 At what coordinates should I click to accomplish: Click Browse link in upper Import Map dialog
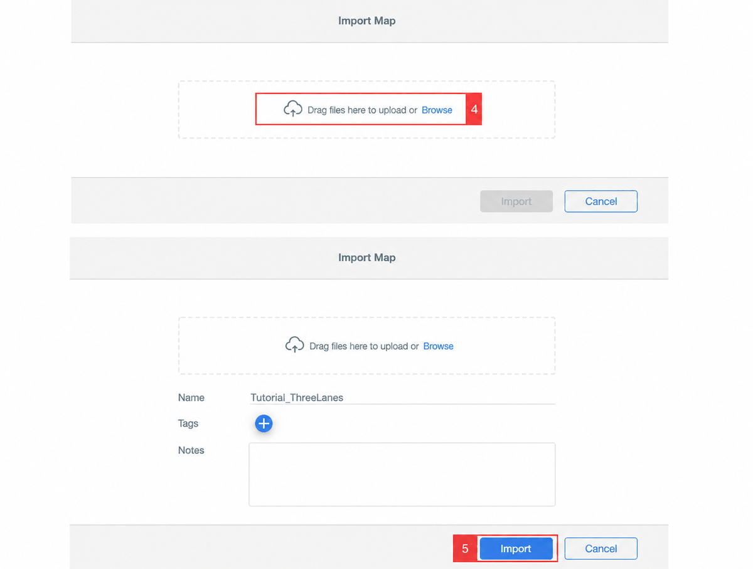click(x=437, y=110)
